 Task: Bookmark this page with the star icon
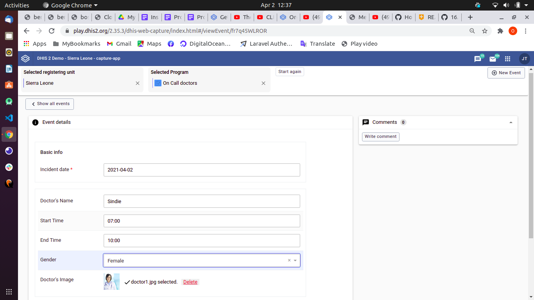[485, 31]
